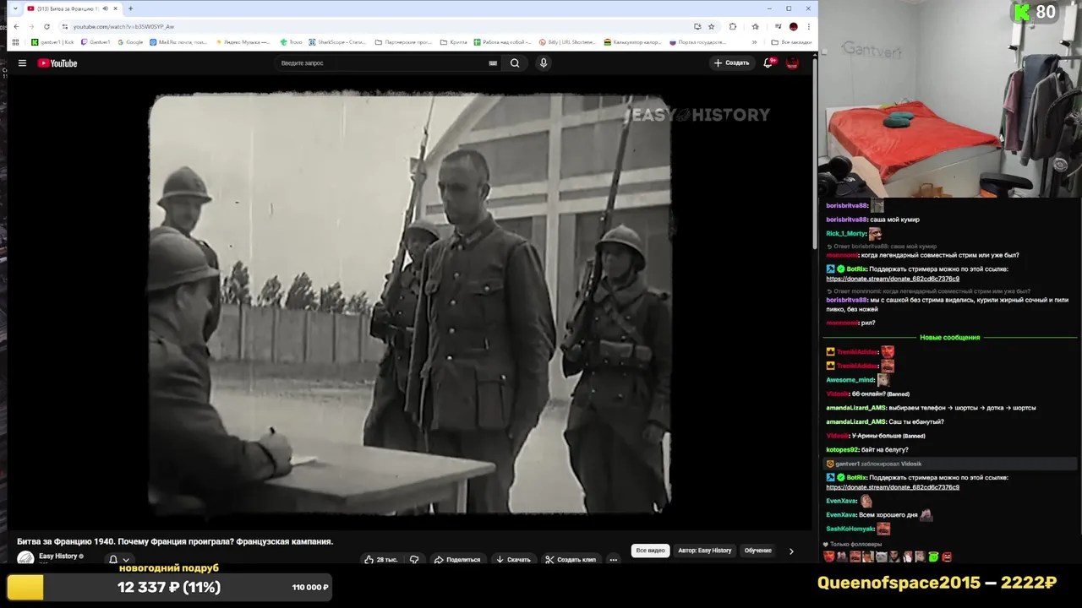Image resolution: width=1082 pixels, height=608 pixels.
Task: Go forward with the browser forward arrow
Action: pos(31,26)
